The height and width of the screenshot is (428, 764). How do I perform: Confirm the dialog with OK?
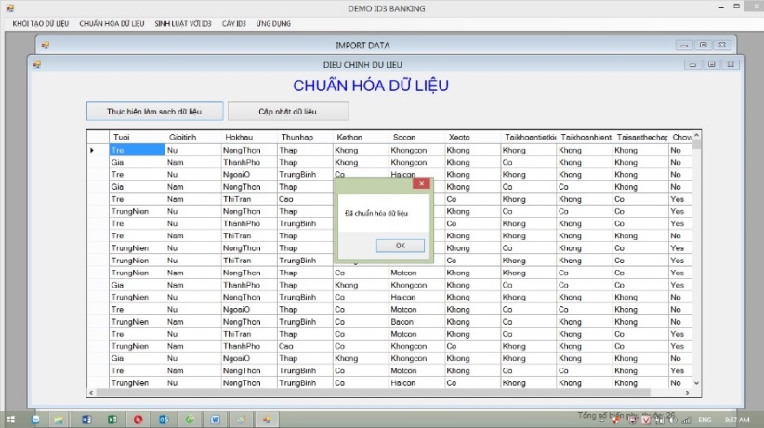coord(400,246)
